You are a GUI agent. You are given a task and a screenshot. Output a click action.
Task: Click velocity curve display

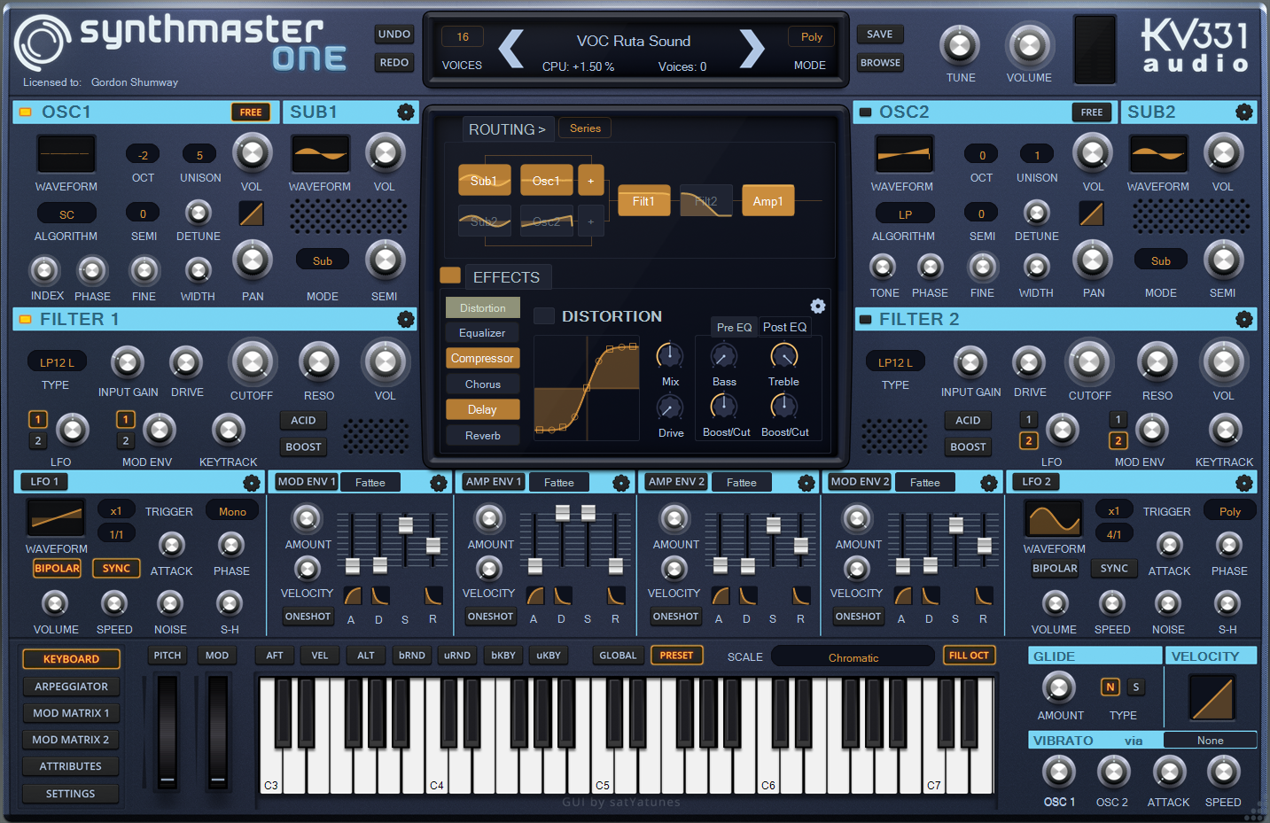point(1212,697)
